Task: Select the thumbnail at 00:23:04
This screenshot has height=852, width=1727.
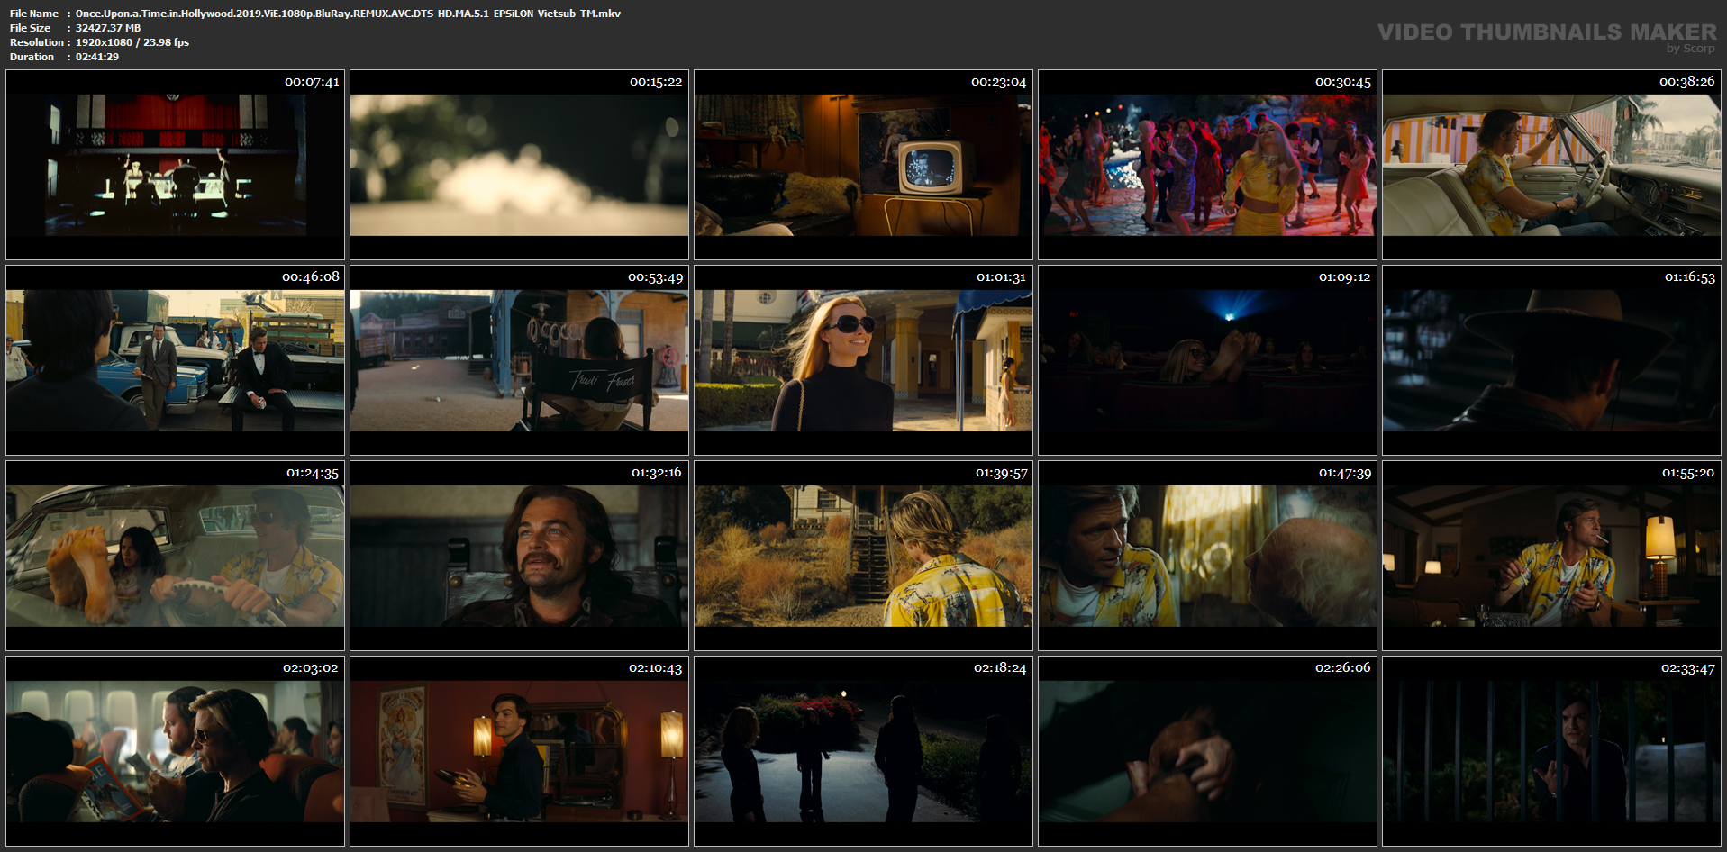Action: click(863, 165)
